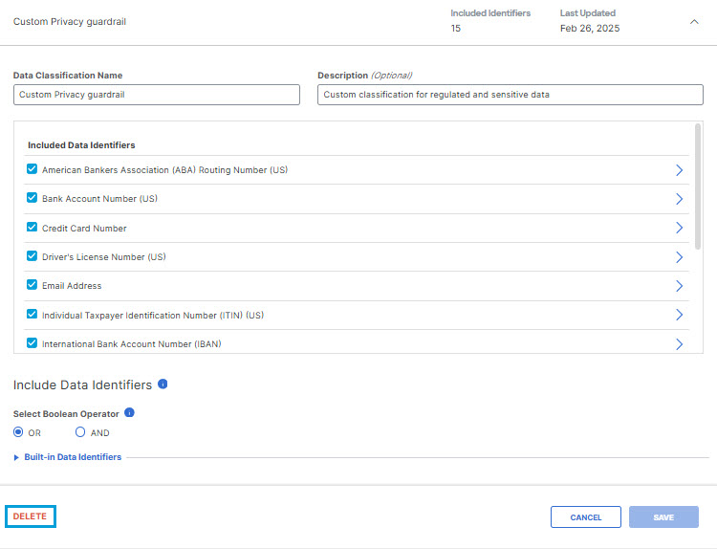Uncheck the IBAN identifier checkbox
This screenshot has height=549, width=717.
pyautogui.click(x=32, y=343)
